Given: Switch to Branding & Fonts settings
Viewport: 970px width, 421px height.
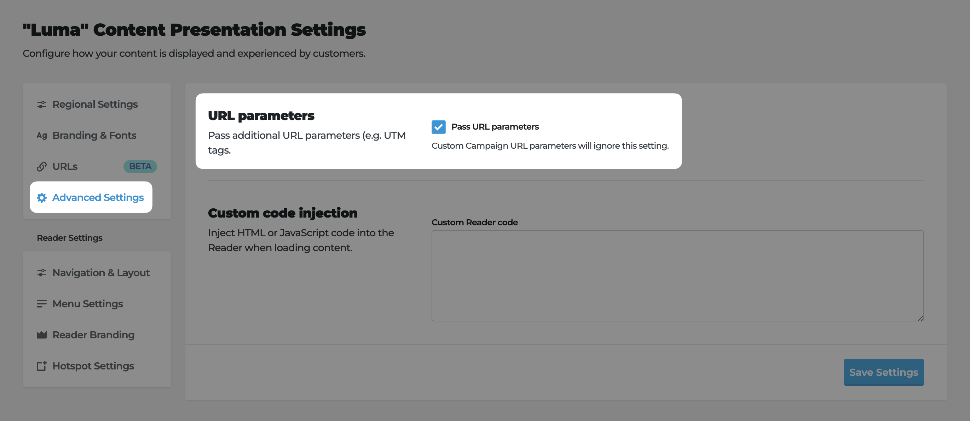Looking at the screenshot, I should tap(94, 135).
